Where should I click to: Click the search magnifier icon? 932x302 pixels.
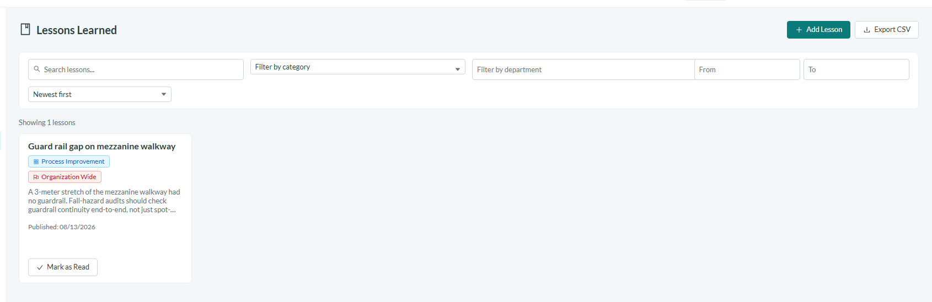(37, 69)
